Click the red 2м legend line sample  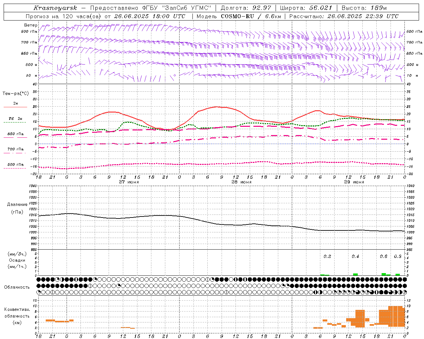point(15,107)
